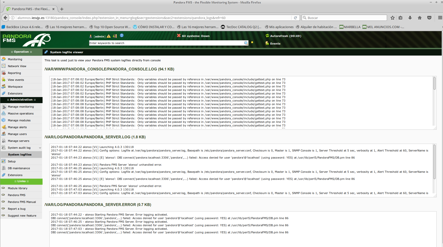Reload the page using the address bar button

click(295, 18)
